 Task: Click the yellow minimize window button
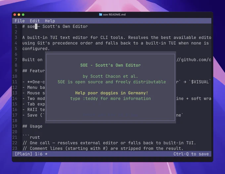click(x=19, y=14)
